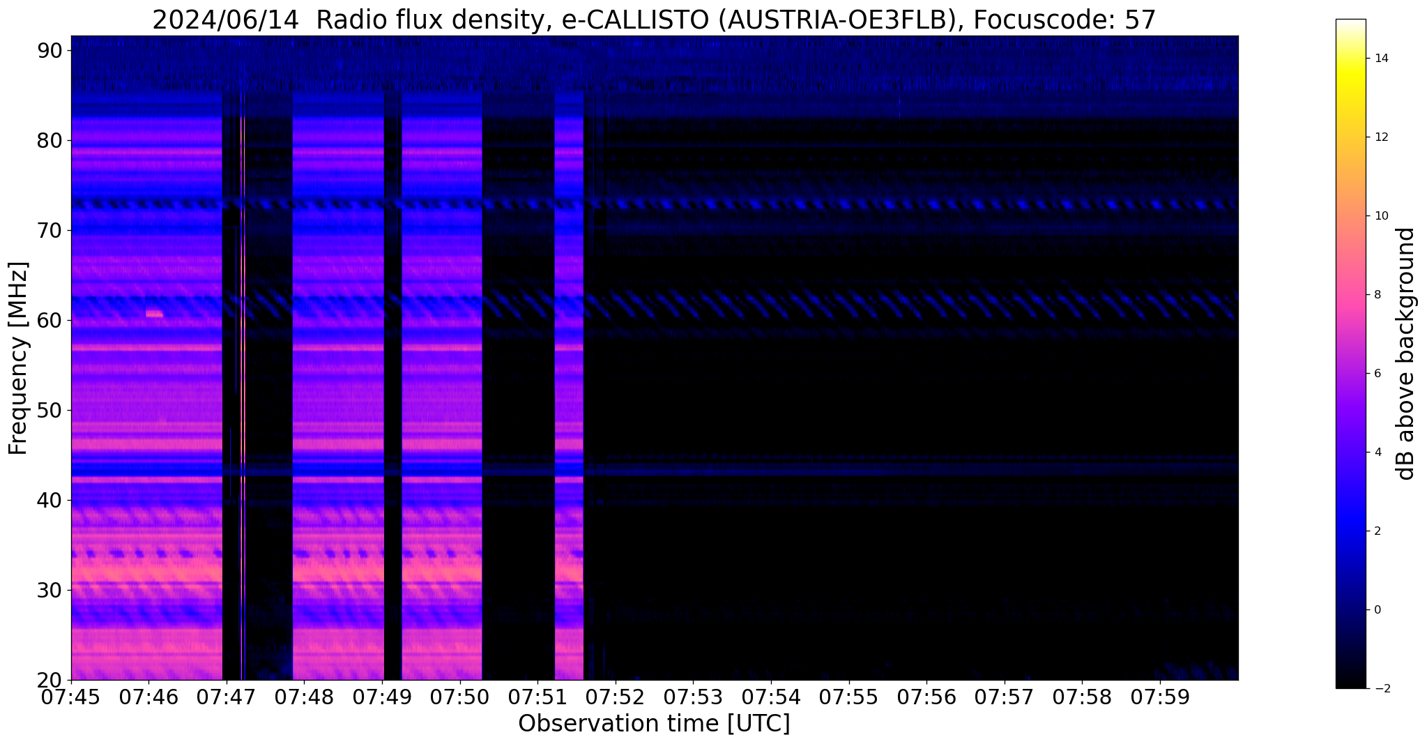The height and width of the screenshot is (744, 1427).
Task: Click the 07:52 time tick label
Action: click(x=616, y=697)
